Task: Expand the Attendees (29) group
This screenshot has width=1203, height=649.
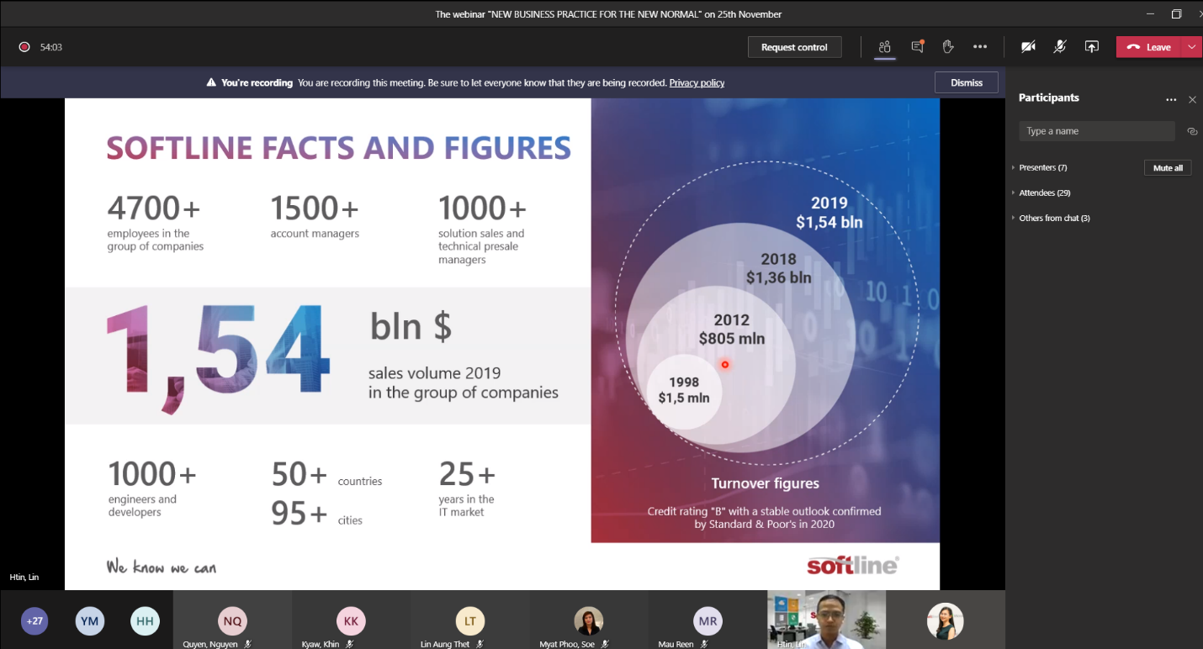Action: 1045,193
